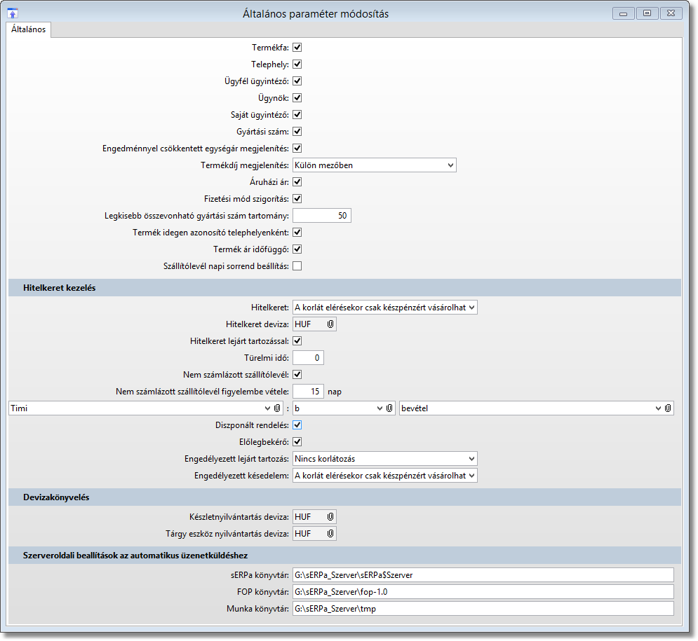Click the Munka könyvtár path field
This screenshot has height=641, width=698.
click(x=483, y=609)
